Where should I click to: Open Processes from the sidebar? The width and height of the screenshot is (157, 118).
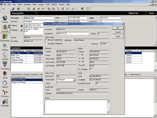5,93
